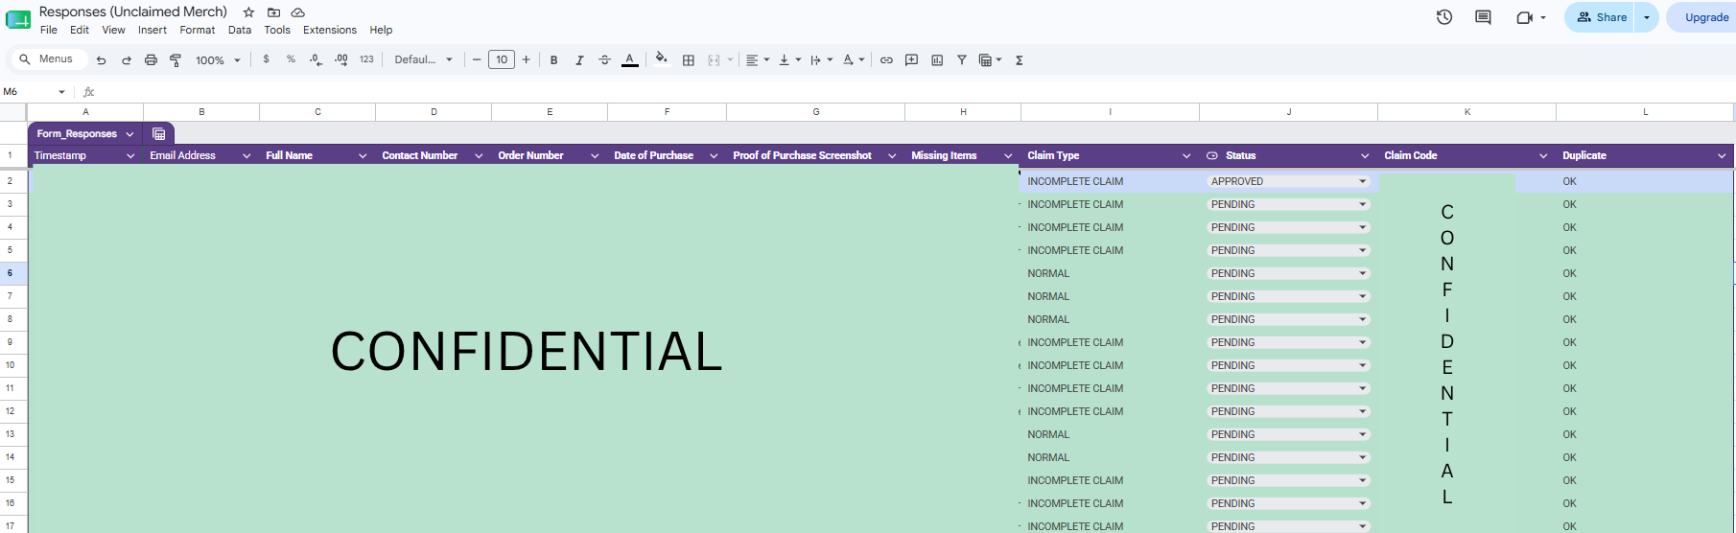Open the Insert menu
Viewport: 1736px width, 533px height.
[x=152, y=30]
